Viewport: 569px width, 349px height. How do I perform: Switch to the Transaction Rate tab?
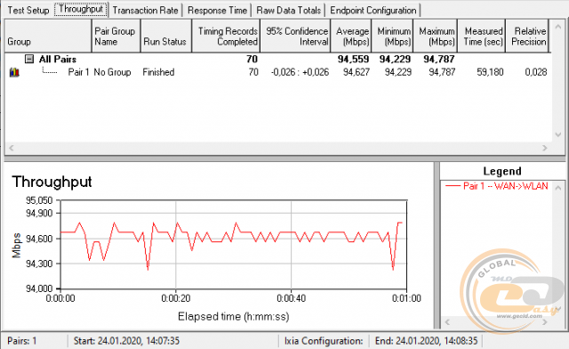145,10
